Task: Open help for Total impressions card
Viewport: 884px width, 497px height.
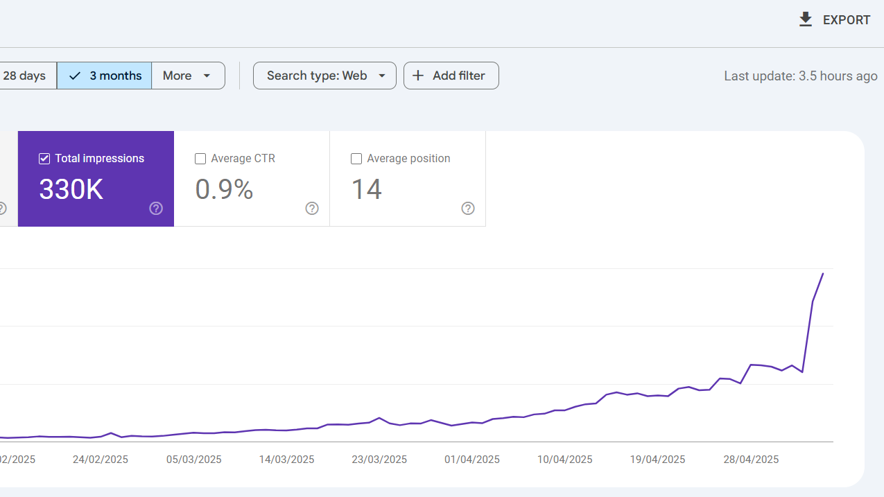Action: 156,209
